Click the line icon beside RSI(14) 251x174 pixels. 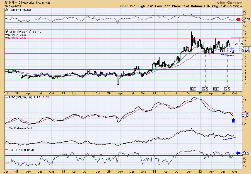click(6, 10)
